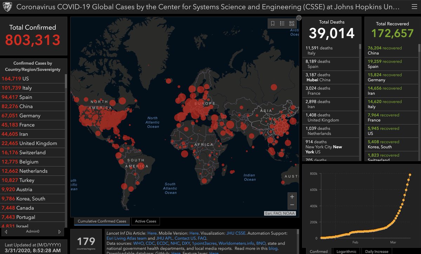This screenshot has width=421, height=254.
Task: Open the FAQ link
Action: (x=202, y=238)
